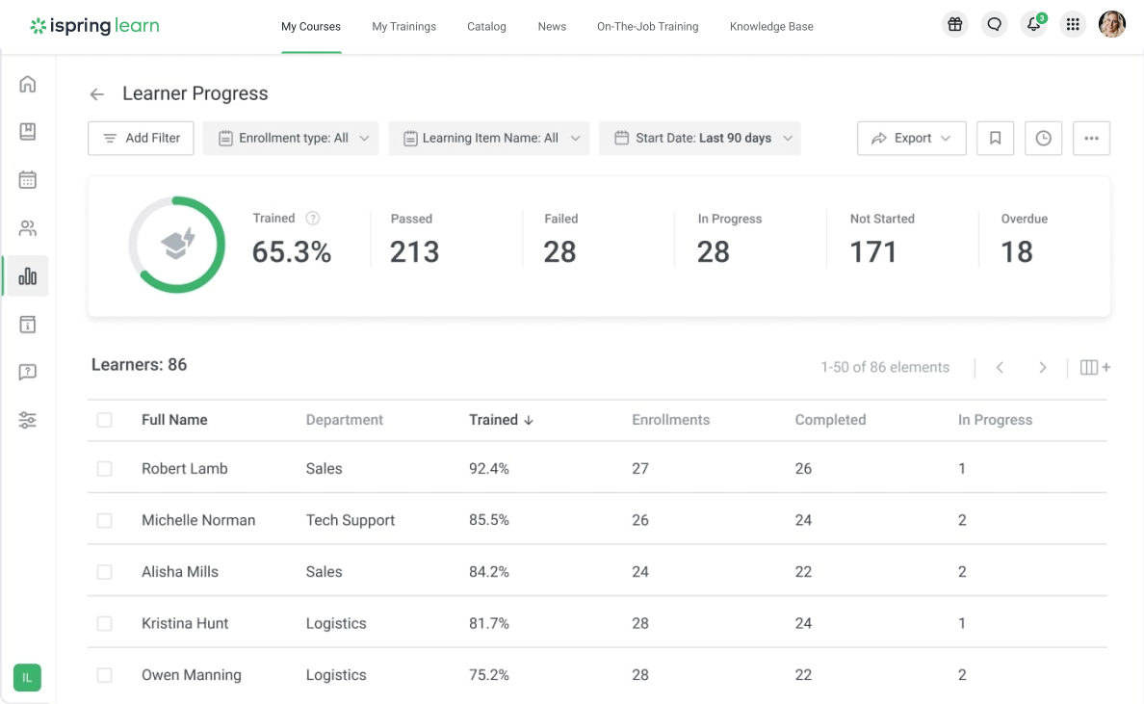The height and width of the screenshot is (704, 1144).
Task: Sort by the Department column
Action: click(x=345, y=420)
